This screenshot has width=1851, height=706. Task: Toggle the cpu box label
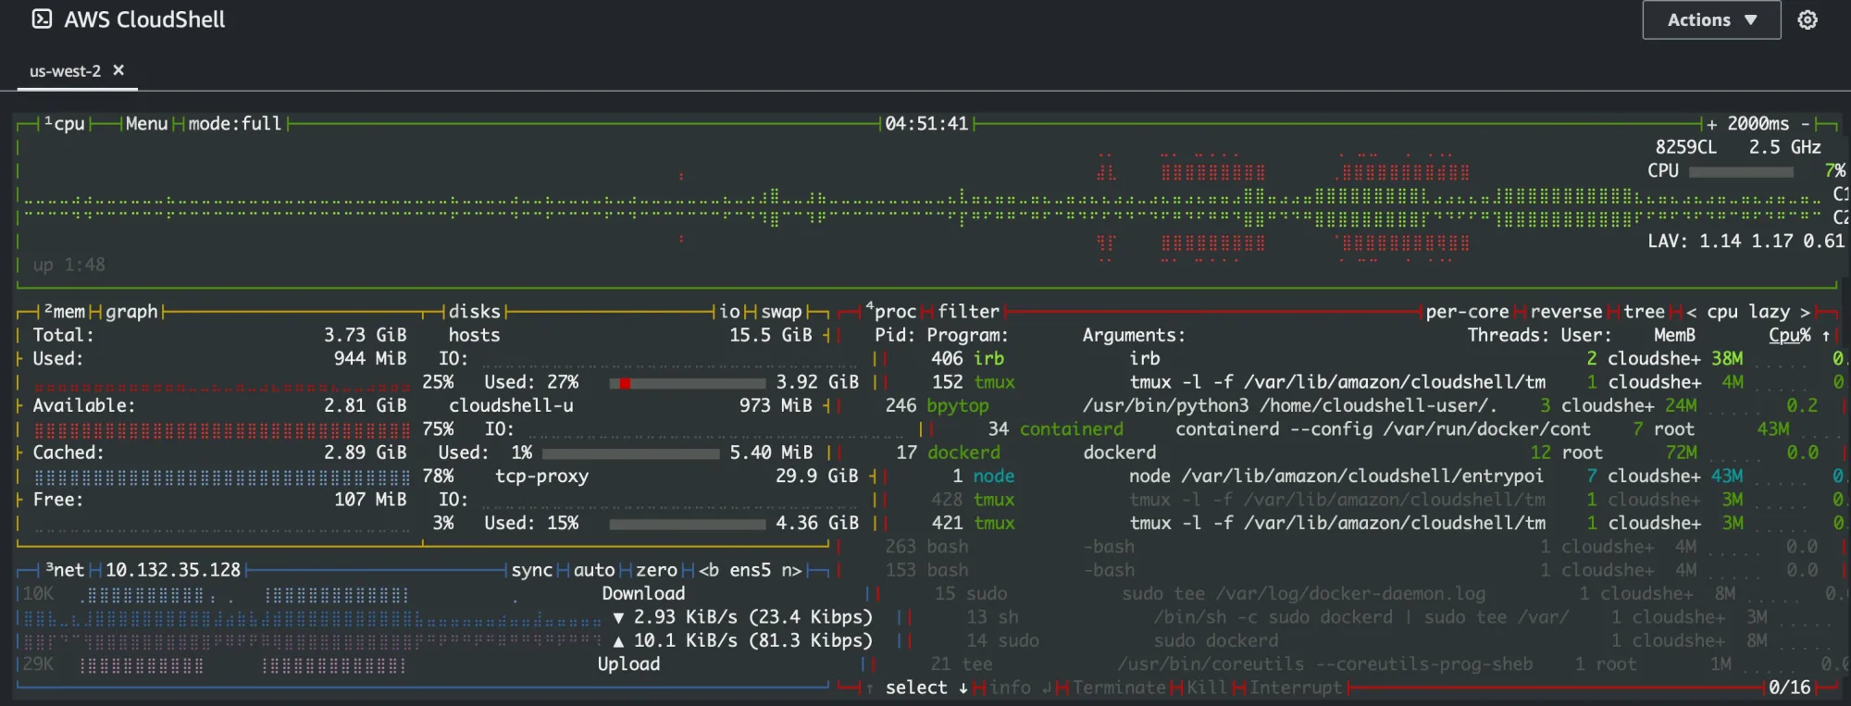point(64,123)
